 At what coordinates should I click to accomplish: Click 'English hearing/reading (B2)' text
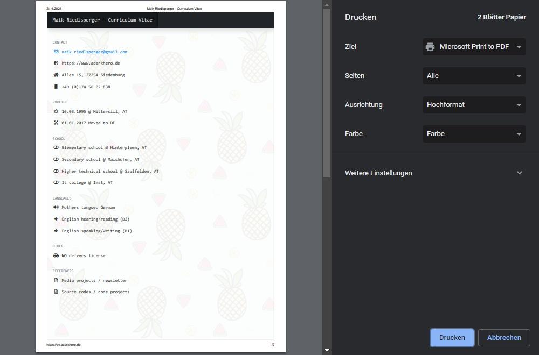click(95, 219)
